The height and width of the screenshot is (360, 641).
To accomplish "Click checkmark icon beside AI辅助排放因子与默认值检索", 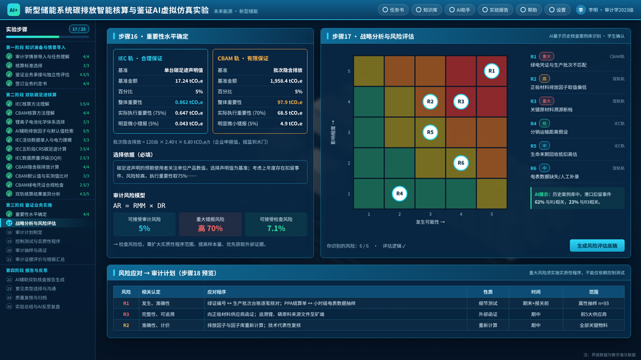I will (9, 131).
